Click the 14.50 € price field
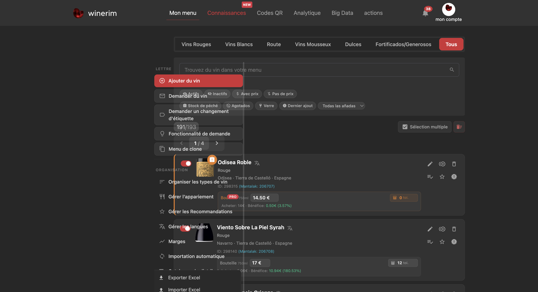 point(264,198)
